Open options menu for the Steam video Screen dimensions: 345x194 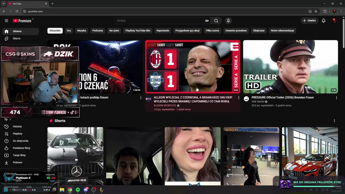141,98
